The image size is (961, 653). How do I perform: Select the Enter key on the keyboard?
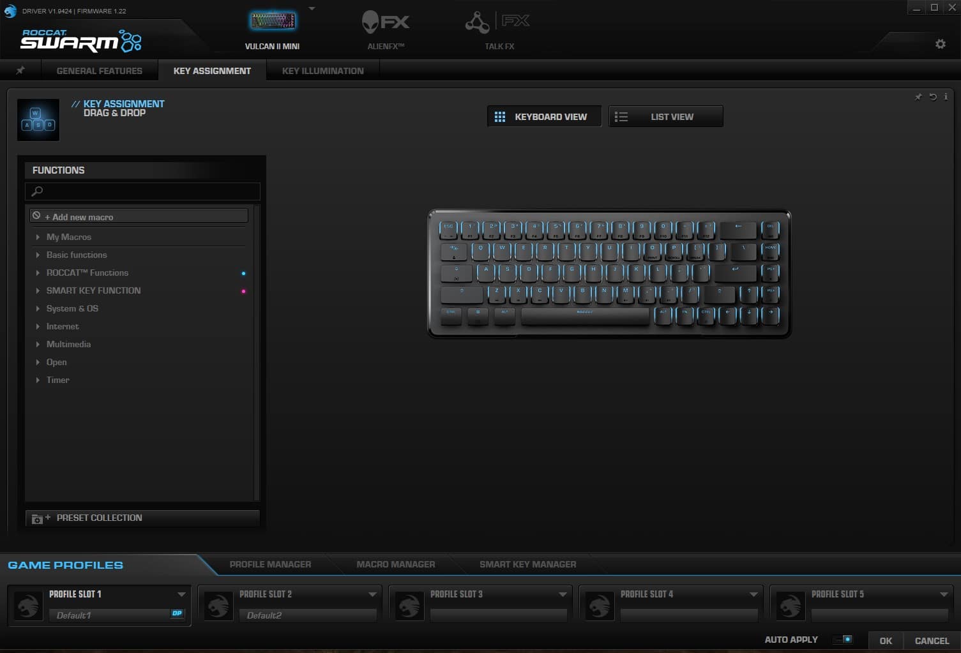735,273
